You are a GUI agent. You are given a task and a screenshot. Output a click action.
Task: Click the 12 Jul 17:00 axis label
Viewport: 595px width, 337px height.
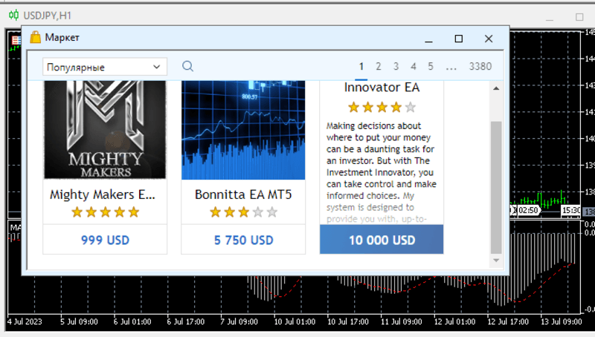508,322
